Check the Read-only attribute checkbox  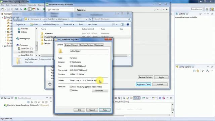click(x=71, y=87)
